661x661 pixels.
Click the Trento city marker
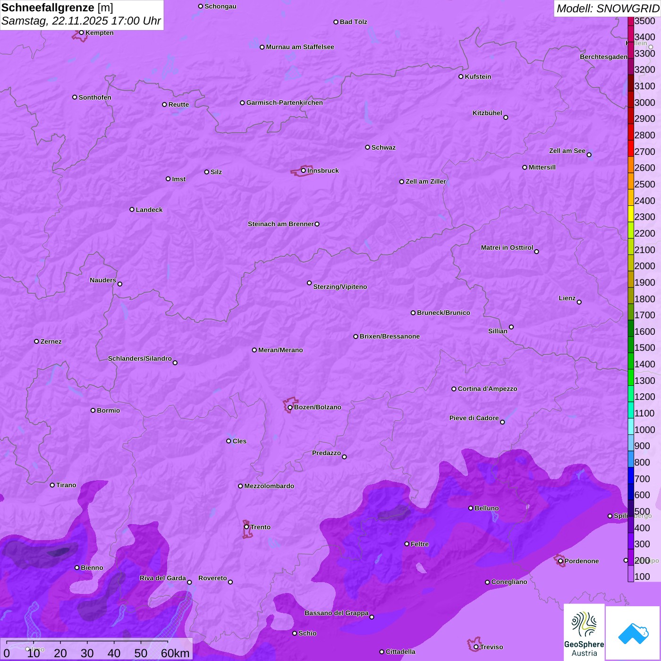pyautogui.click(x=246, y=527)
